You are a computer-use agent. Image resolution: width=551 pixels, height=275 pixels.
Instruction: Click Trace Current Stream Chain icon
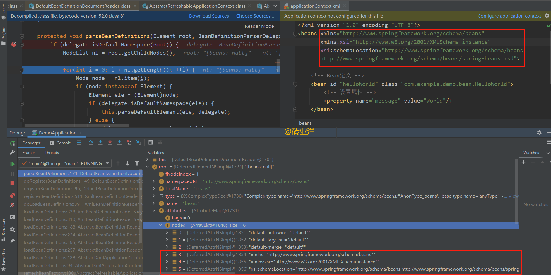[x=160, y=143]
